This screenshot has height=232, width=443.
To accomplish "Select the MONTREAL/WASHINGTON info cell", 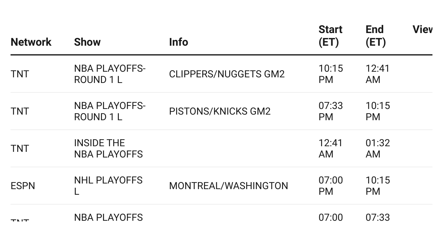I will click(x=229, y=186).
